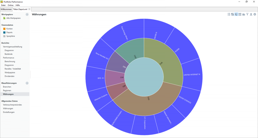
Task: Add classification with Klassifizierungen plus icon
Action: pyautogui.click(x=27, y=83)
